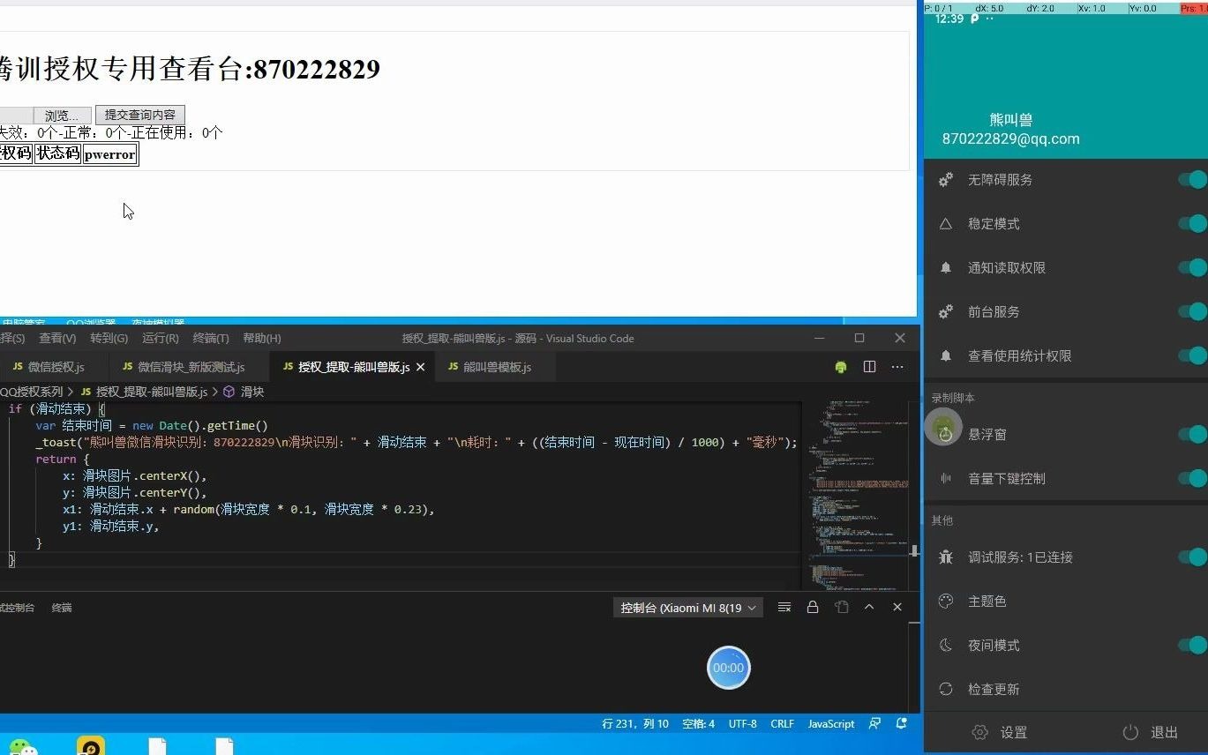This screenshot has height=755, width=1208.
Task: Switch to the 微信滑块_新版测试.js editor tab
Action: (190, 367)
